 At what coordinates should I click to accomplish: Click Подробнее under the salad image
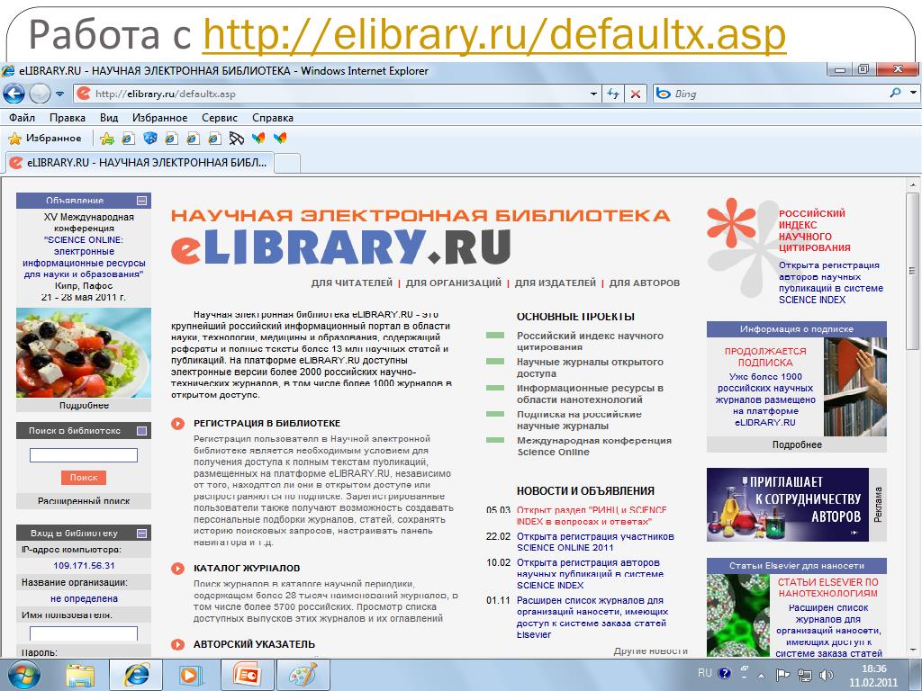click(x=84, y=406)
